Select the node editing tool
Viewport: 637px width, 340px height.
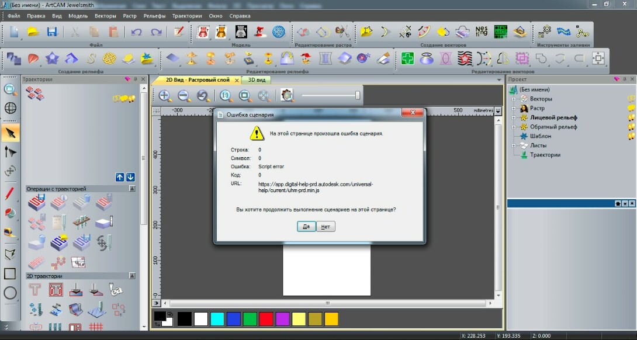click(10, 152)
